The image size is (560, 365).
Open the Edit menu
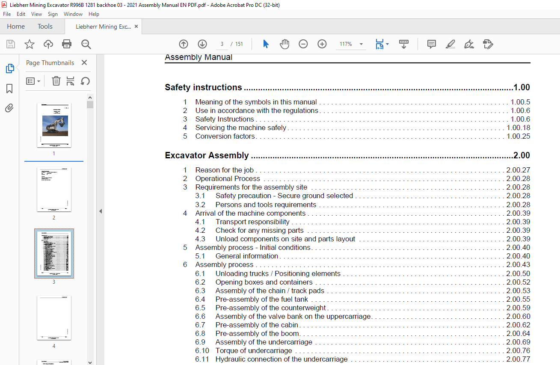coord(21,14)
